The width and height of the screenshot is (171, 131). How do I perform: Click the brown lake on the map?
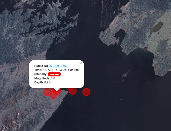click(x=156, y=28)
